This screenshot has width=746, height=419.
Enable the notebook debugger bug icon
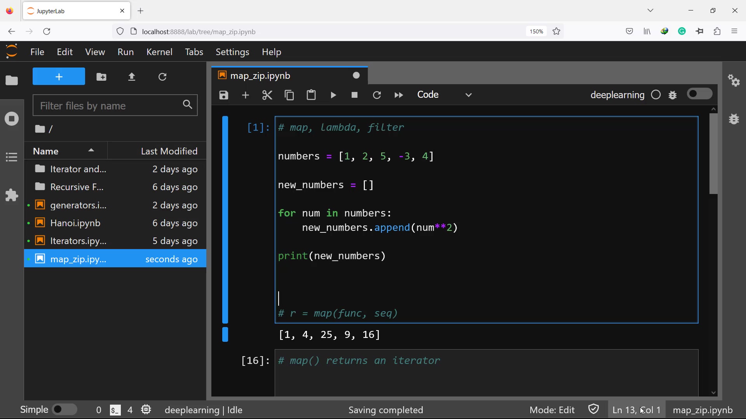673,95
